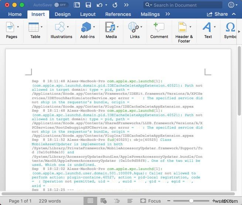Viewport: 242px width, 205px height.
Task: Click the Share button
Action: 217,14
